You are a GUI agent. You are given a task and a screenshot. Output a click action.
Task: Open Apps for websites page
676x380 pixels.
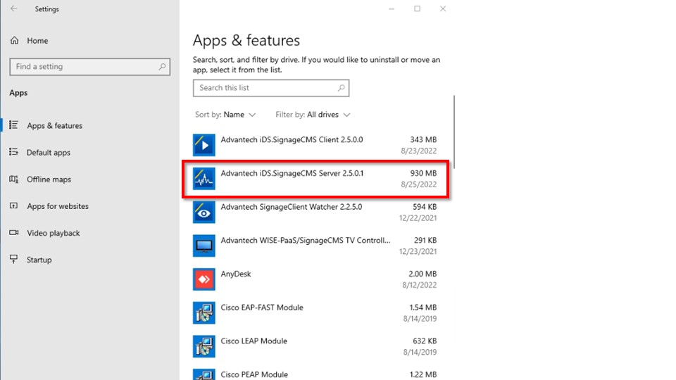[57, 206]
